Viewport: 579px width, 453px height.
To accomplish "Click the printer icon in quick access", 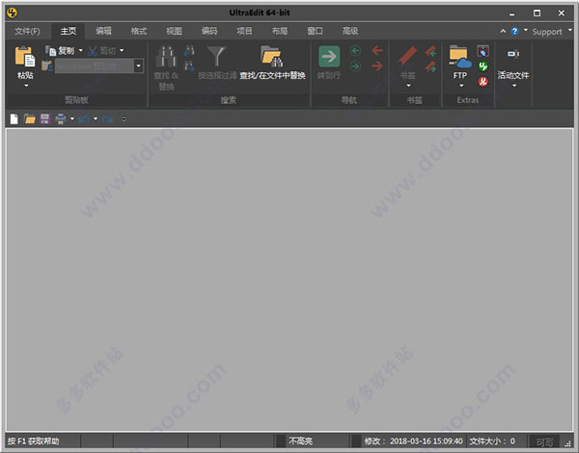I will [61, 119].
